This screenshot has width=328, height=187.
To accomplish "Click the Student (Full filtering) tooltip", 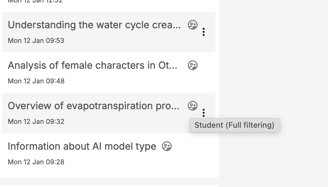I will pyautogui.click(x=235, y=125).
